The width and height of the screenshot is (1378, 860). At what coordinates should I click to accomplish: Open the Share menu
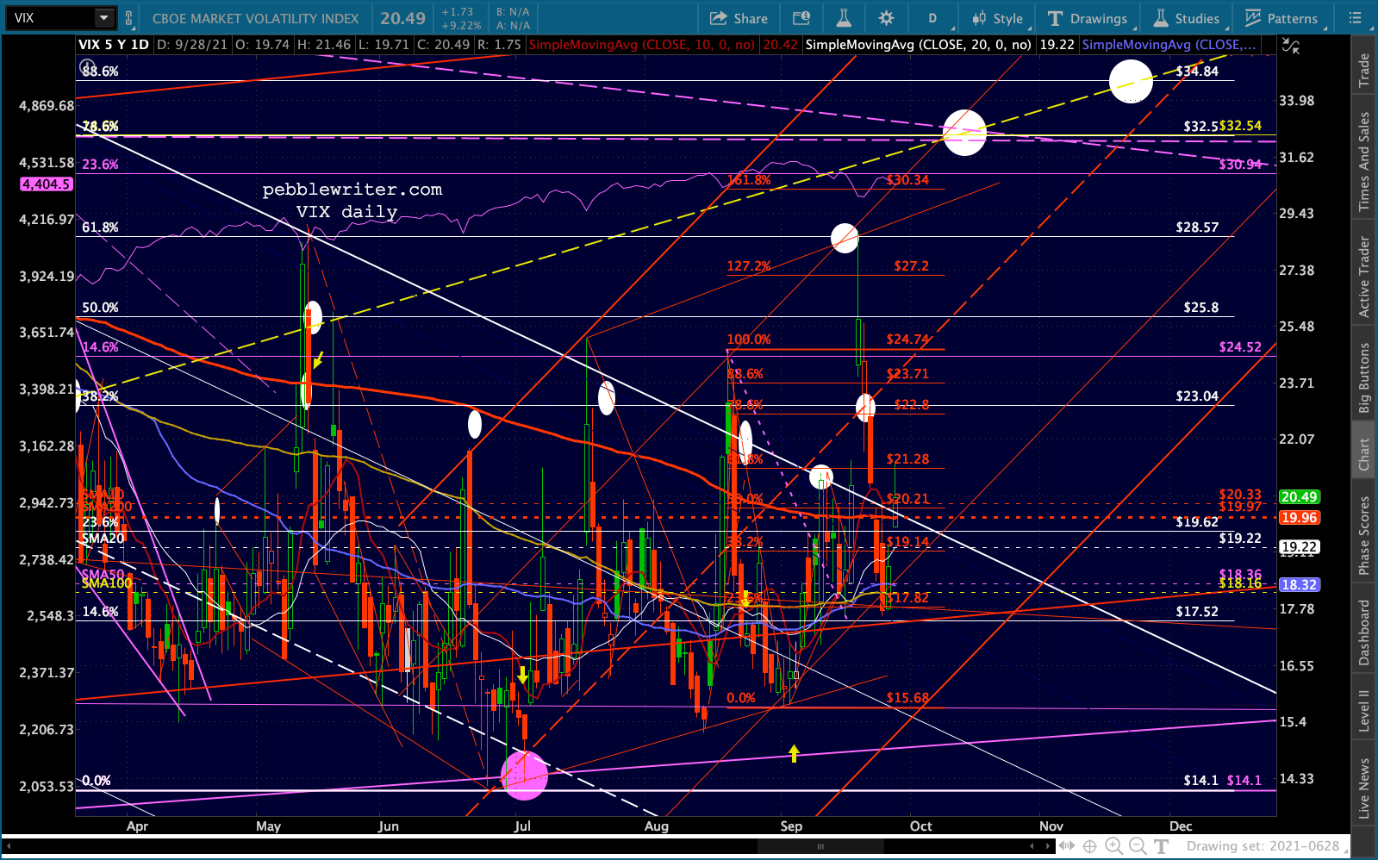pyautogui.click(x=739, y=18)
